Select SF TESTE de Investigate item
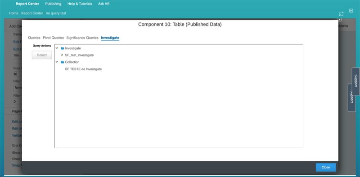The image size is (360, 177). point(83,69)
